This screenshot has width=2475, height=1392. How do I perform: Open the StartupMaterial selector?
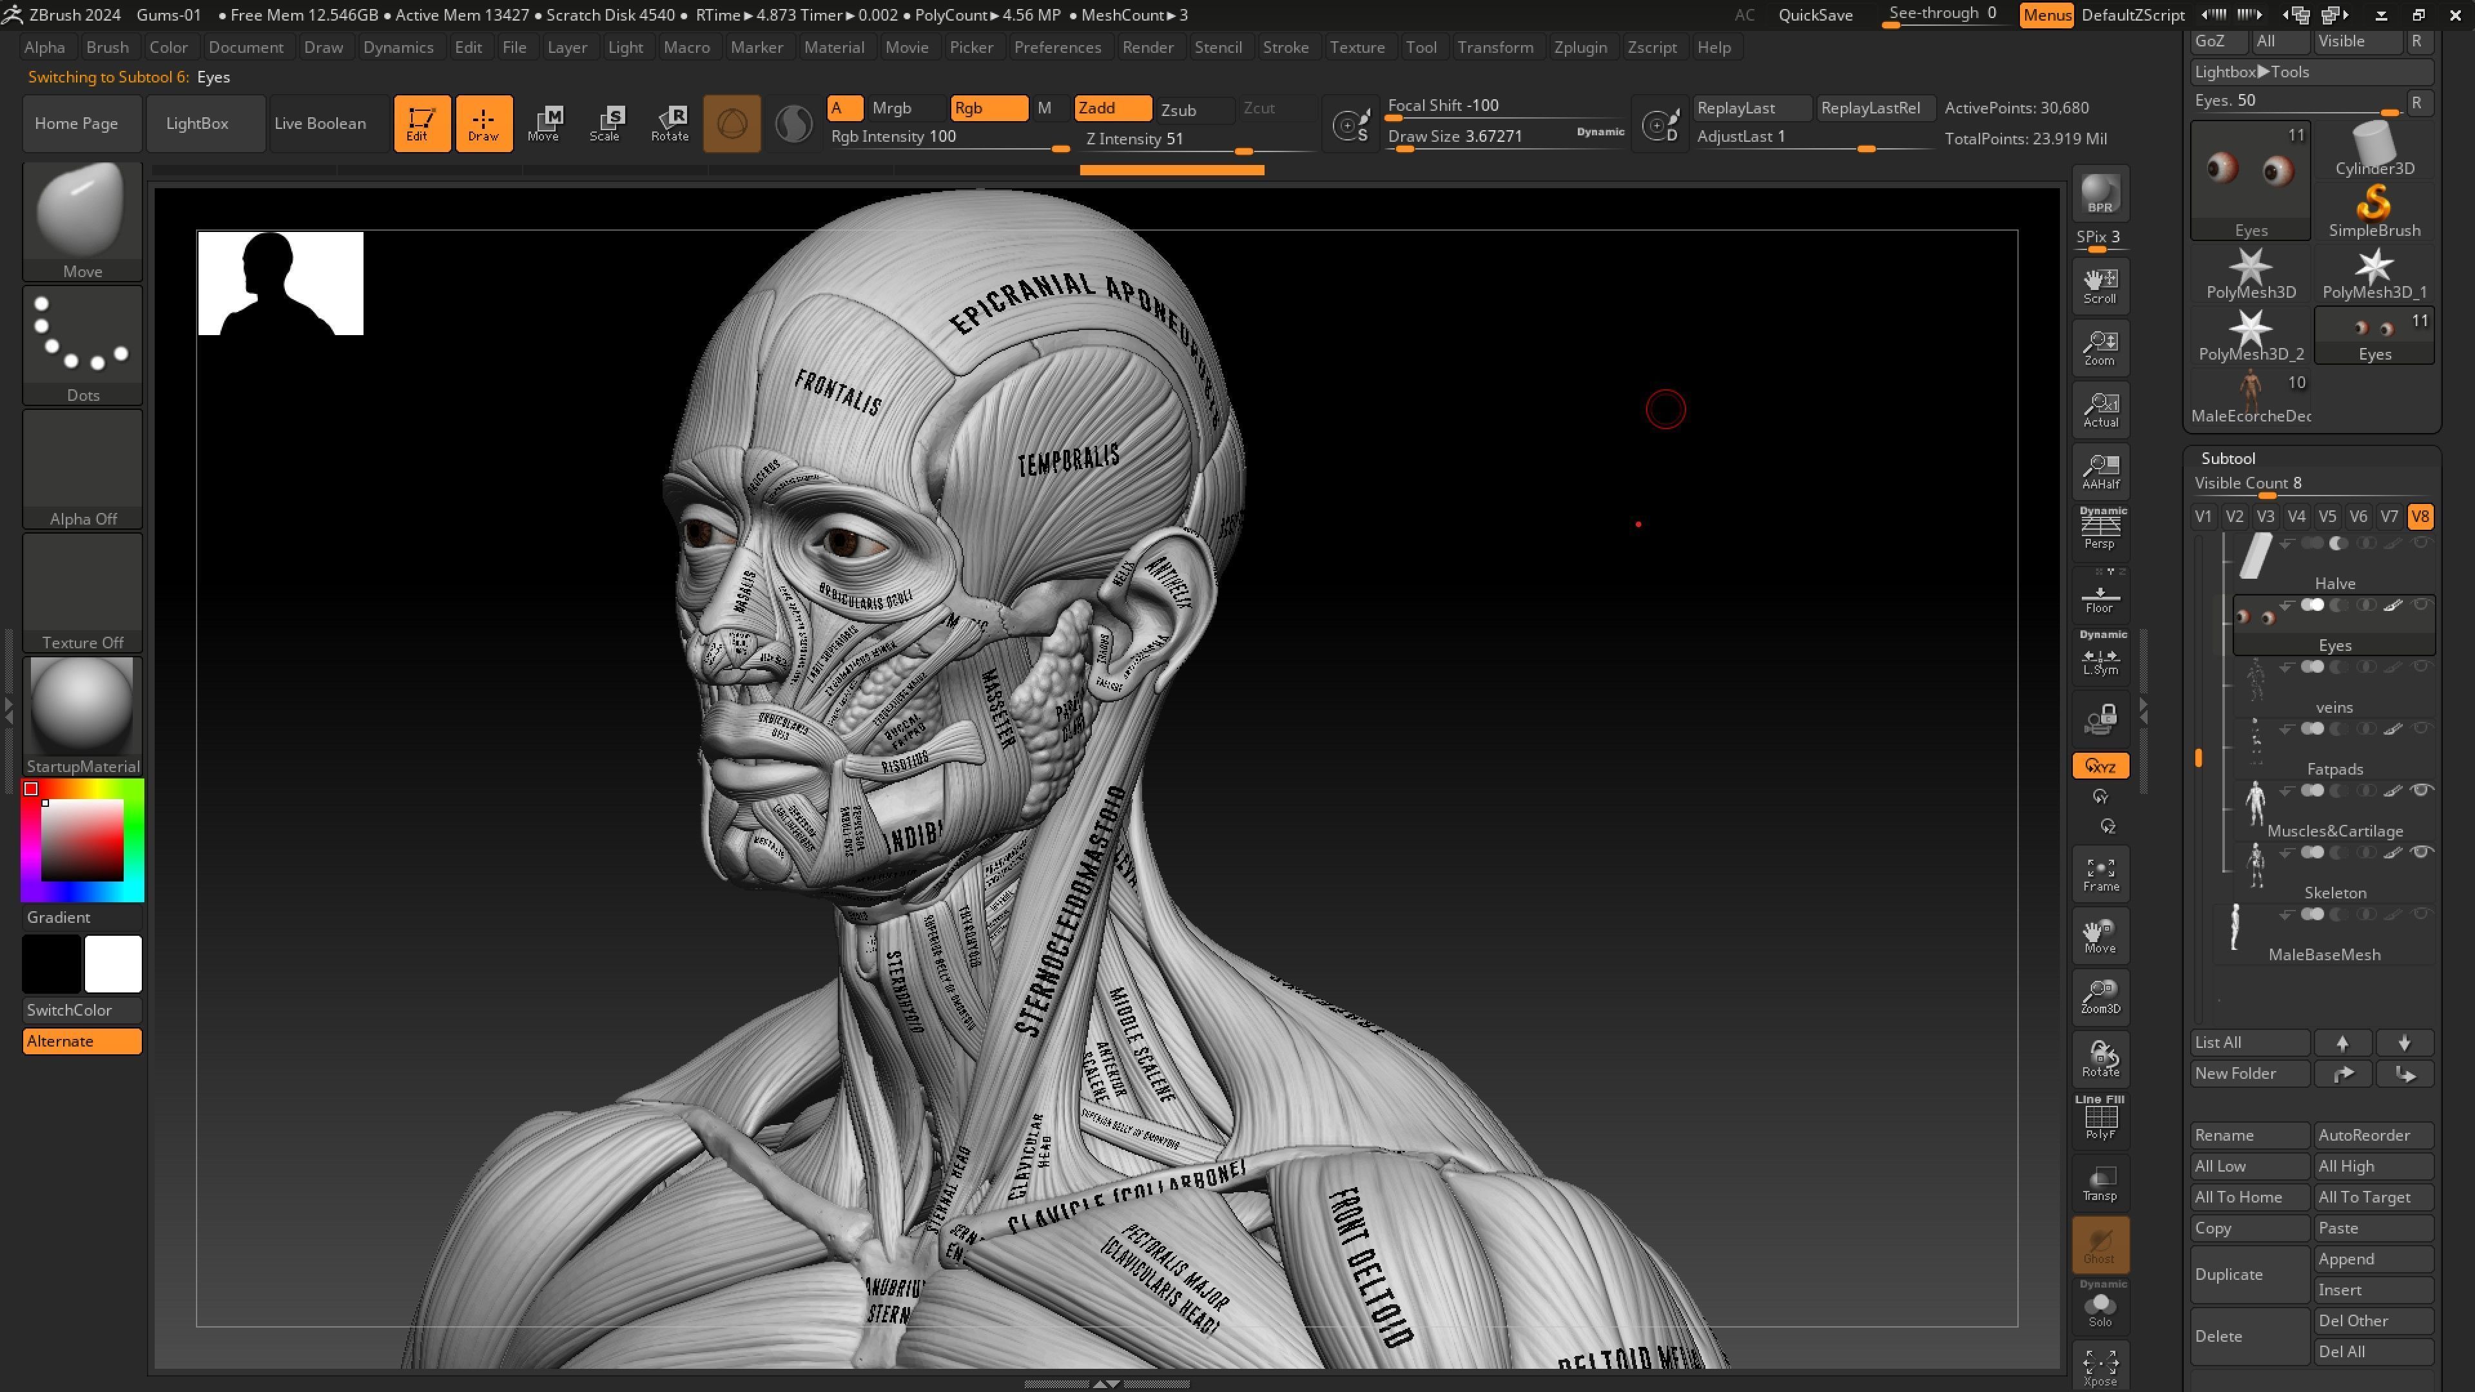click(82, 717)
